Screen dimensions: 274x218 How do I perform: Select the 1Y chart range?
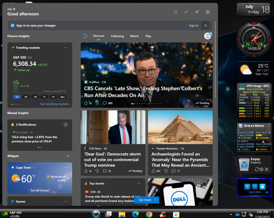(44, 97)
